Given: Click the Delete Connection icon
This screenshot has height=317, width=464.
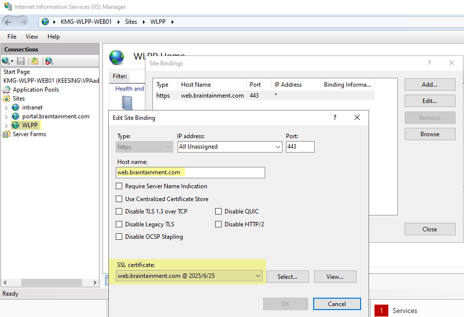Looking at the screenshot, I should 48,61.
